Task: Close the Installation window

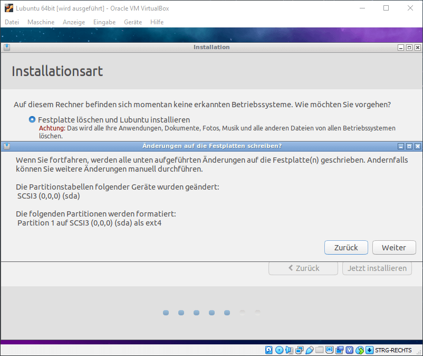Action: 418,48
